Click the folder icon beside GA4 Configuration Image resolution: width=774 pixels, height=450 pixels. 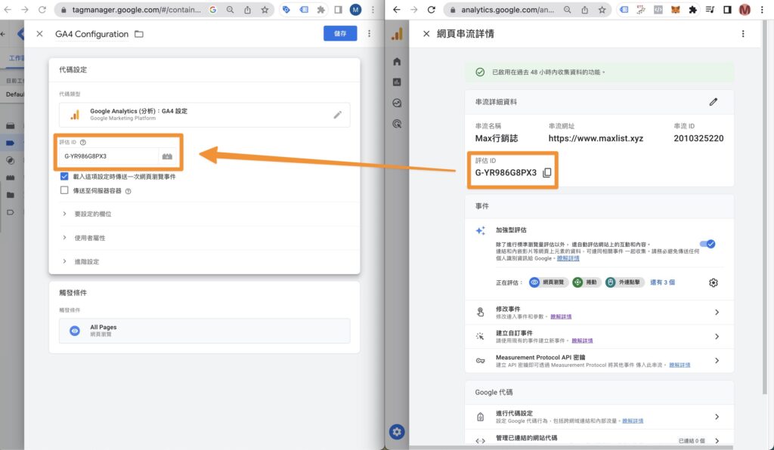tap(139, 34)
